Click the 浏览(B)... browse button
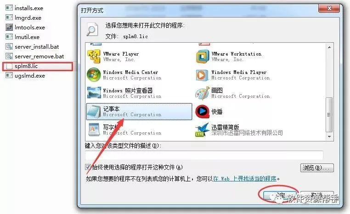Image resolution: width=350 pixels, height=214 pixels. pos(317,168)
